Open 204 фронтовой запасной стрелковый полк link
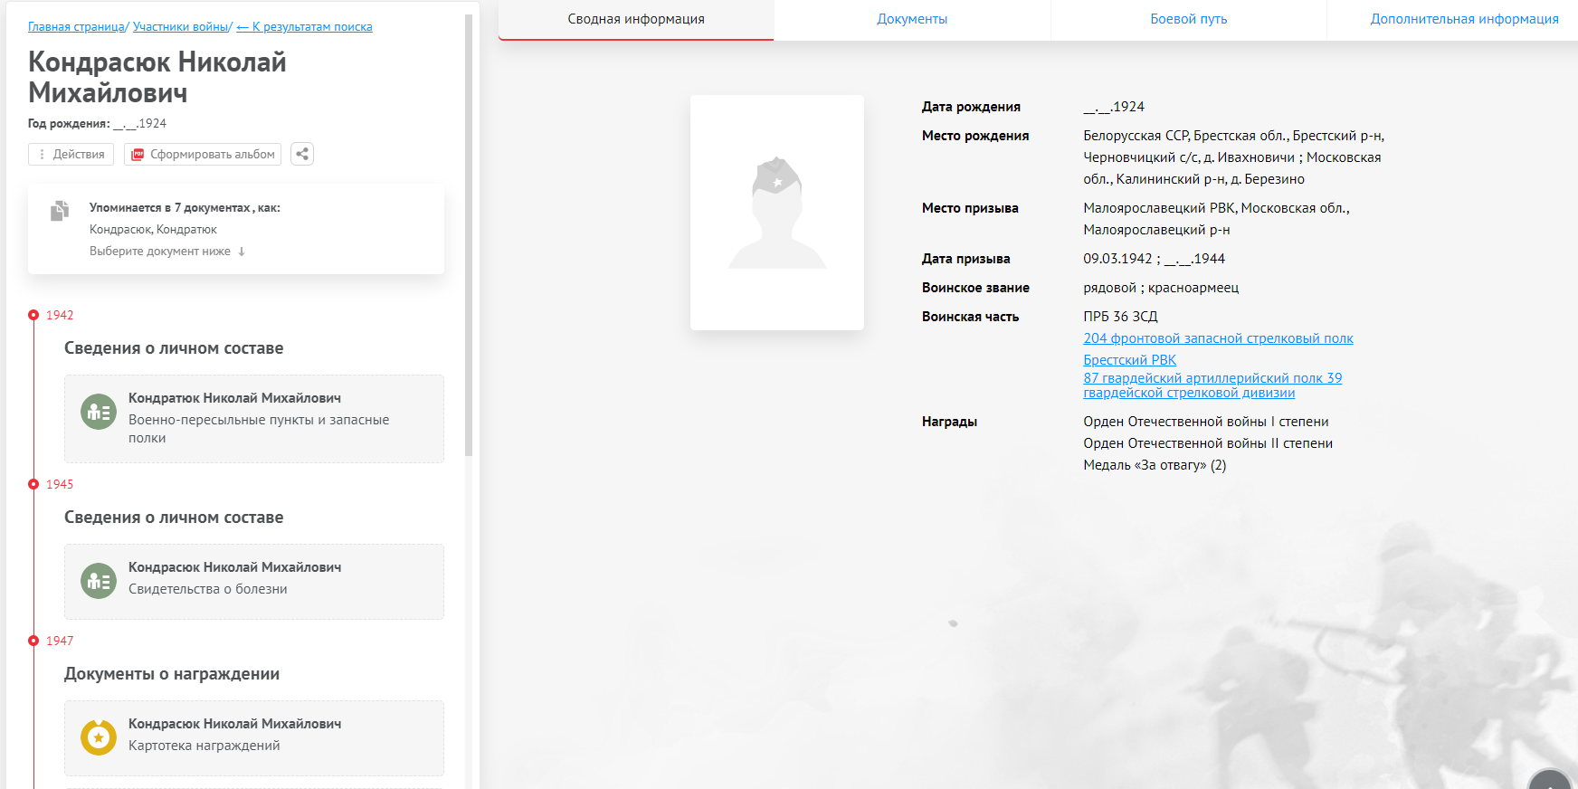This screenshot has width=1578, height=789. tap(1218, 338)
